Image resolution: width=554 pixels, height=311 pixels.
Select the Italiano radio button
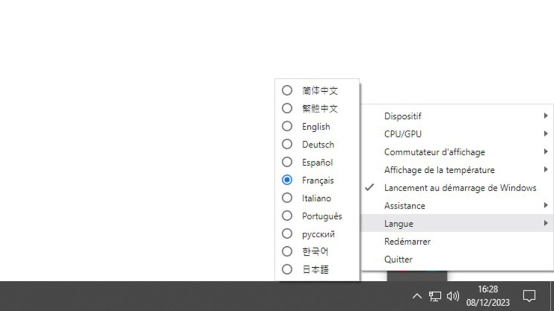[287, 198]
